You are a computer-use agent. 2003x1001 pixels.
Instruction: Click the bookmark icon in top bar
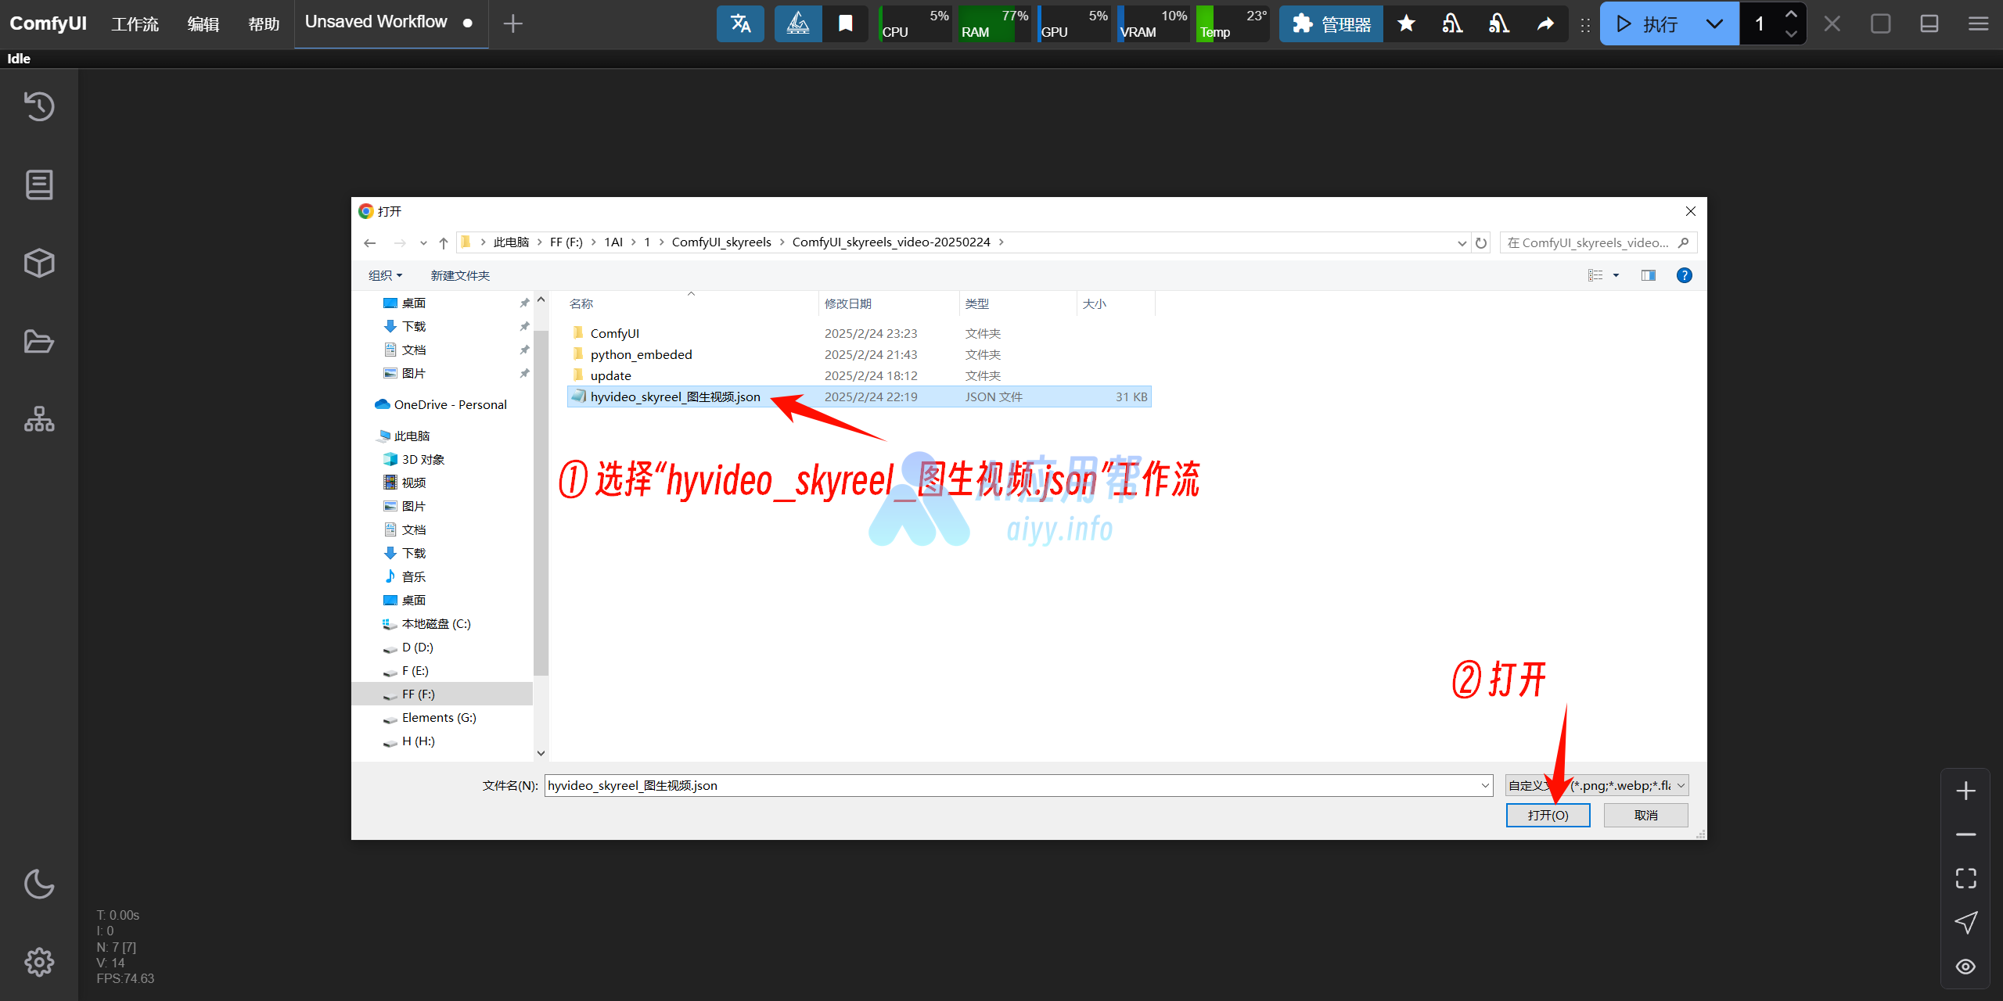[x=845, y=23]
